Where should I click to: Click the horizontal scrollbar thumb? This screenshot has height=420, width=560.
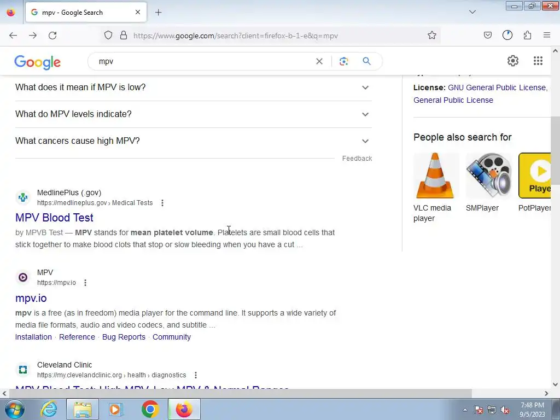pyautogui.click(x=240, y=393)
